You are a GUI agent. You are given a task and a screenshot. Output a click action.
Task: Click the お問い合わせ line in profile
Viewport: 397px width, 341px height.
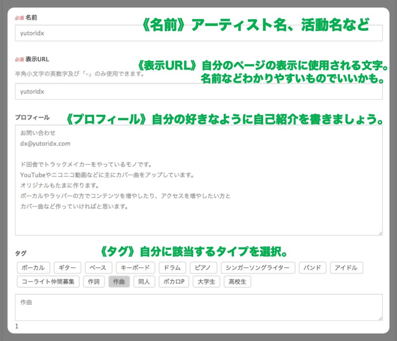pos(38,133)
